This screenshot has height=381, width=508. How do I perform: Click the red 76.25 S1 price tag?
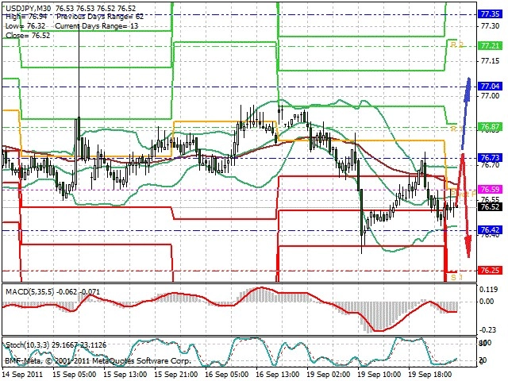491,270
